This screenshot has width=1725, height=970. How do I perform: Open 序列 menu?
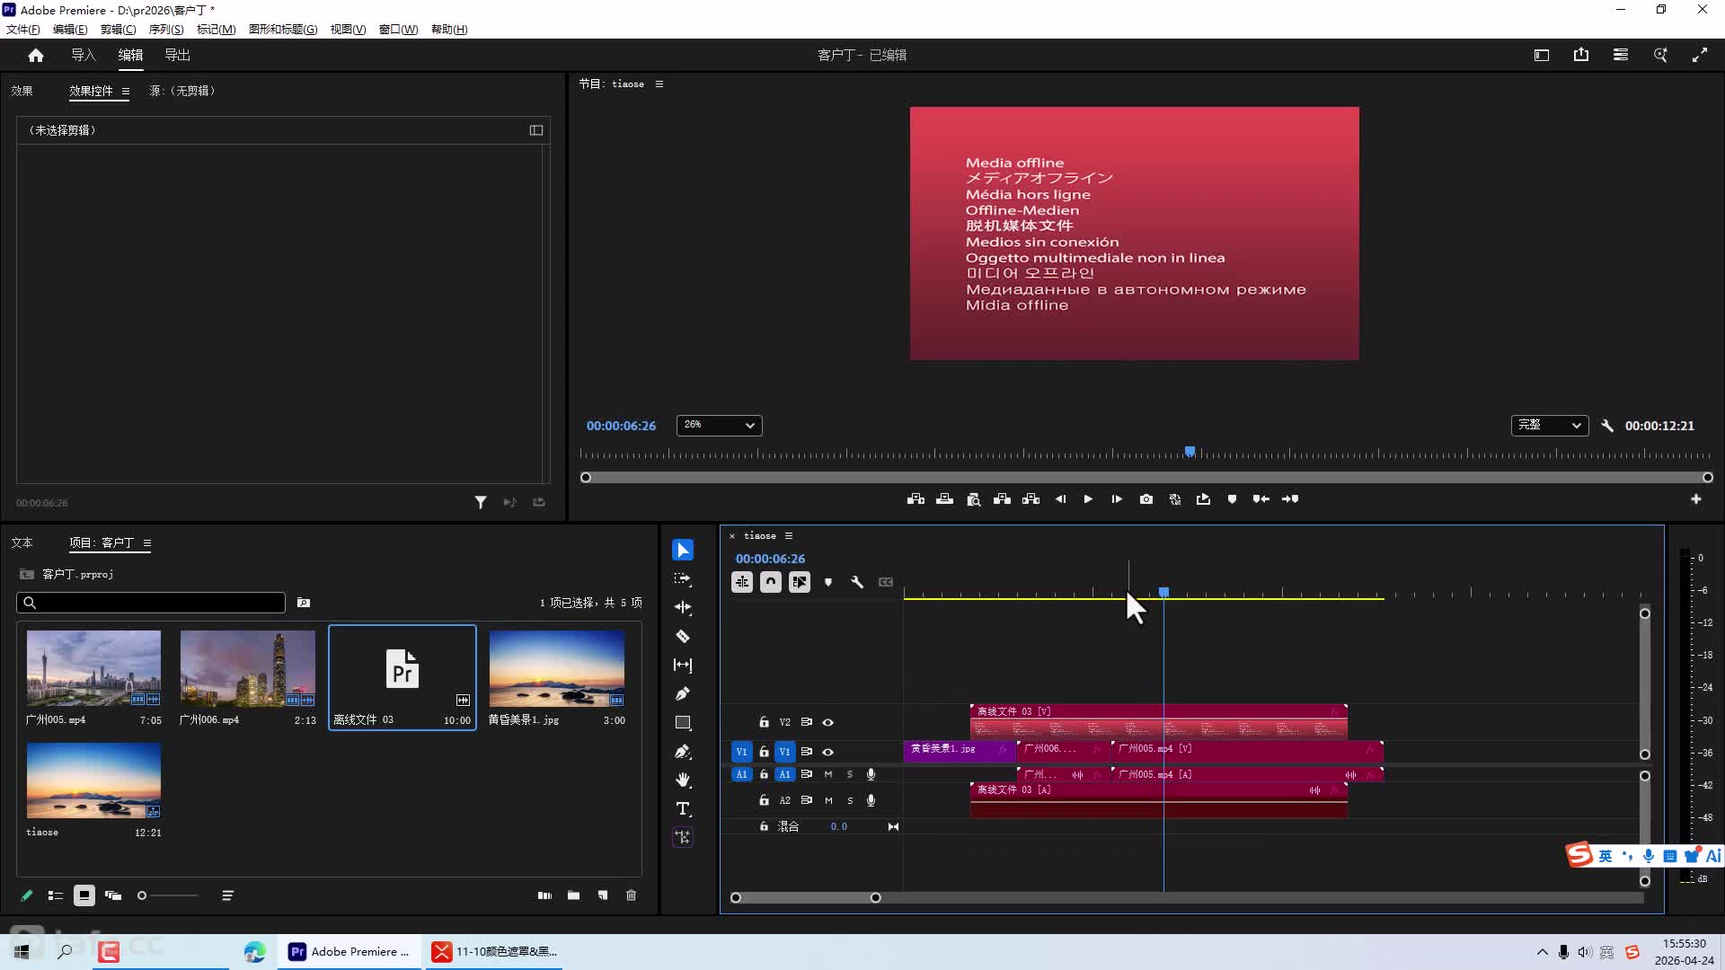(166, 30)
